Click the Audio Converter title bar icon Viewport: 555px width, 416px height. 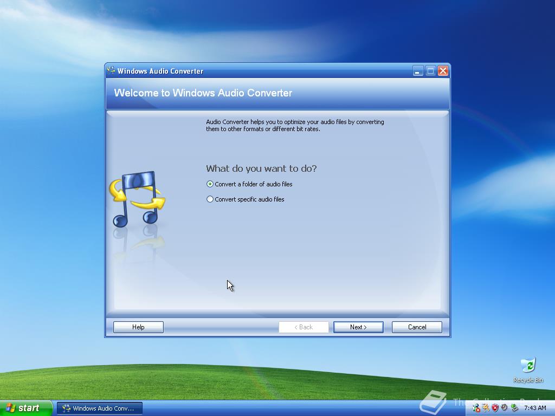111,70
